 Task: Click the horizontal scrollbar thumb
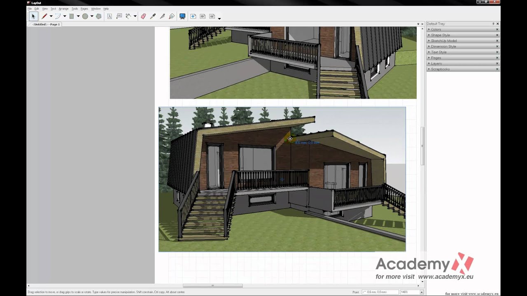[x=212, y=286]
